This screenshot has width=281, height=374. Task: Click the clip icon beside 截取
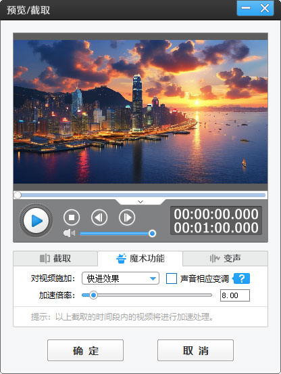click(x=45, y=258)
